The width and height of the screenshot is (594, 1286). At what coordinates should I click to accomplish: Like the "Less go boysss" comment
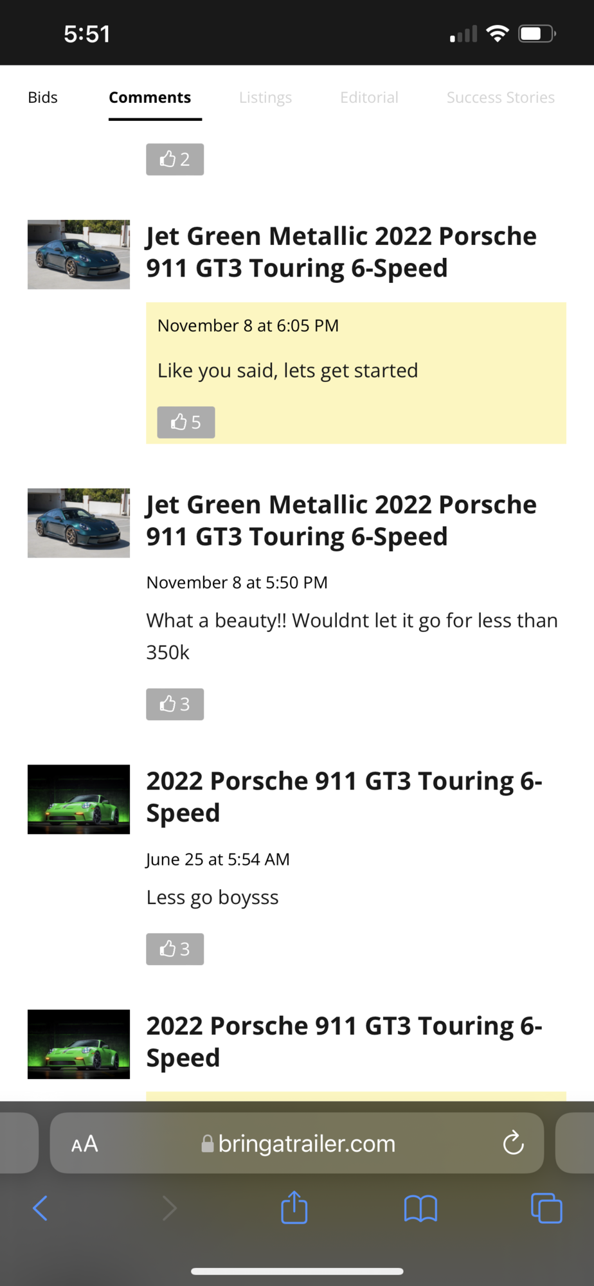pyautogui.click(x=175, y=949)
